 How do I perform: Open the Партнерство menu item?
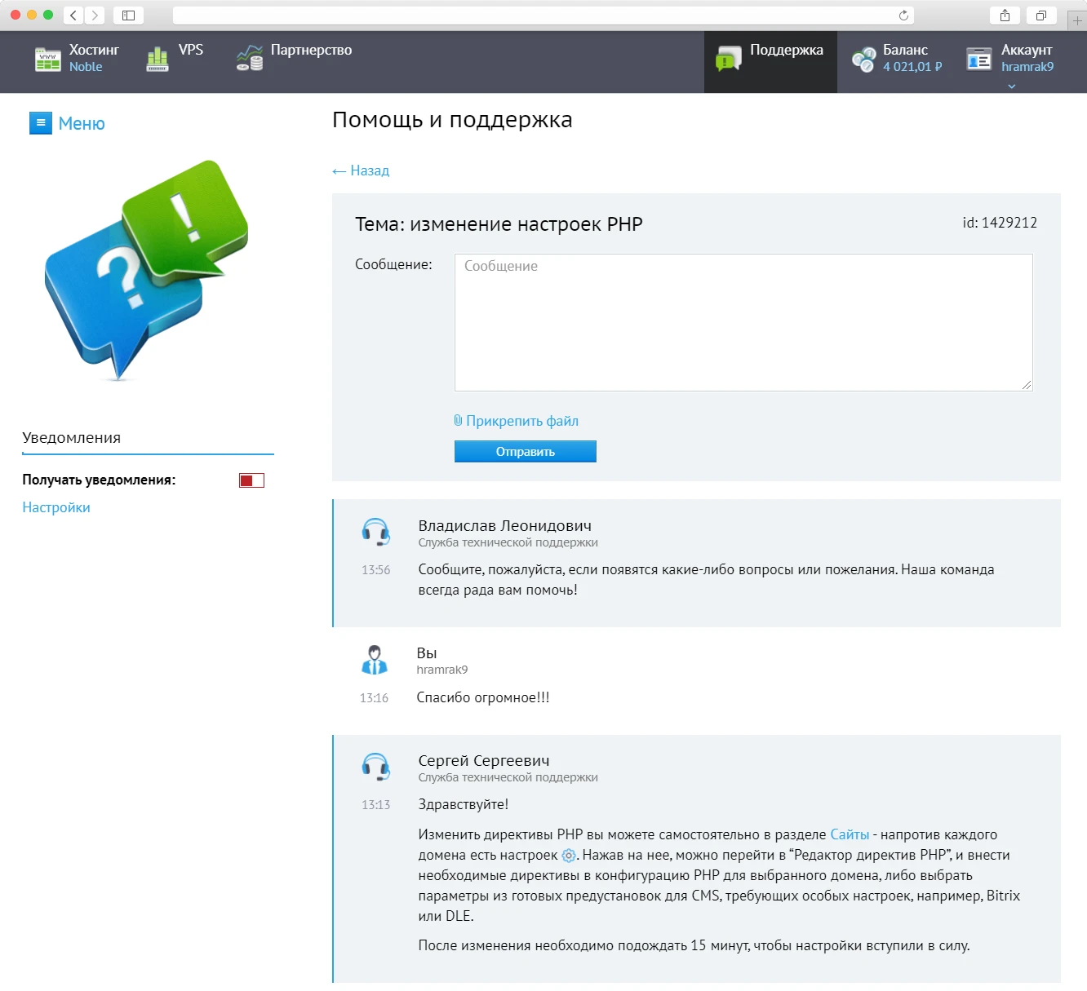coord(311,51)
